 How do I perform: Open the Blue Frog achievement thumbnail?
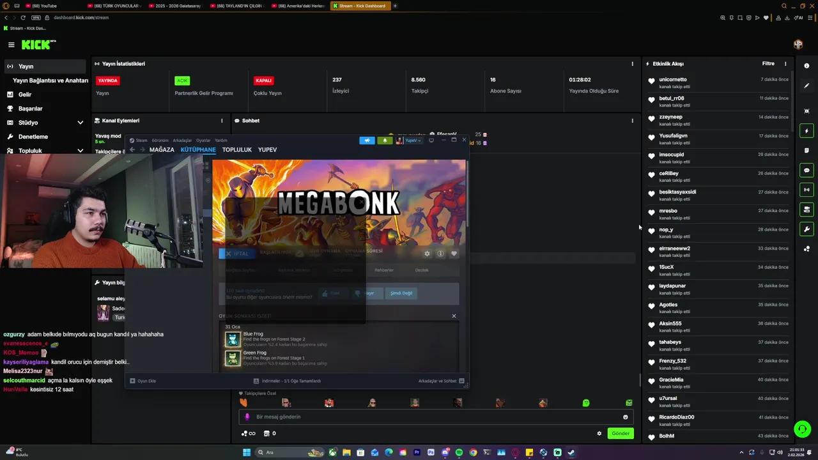(233, 340)
